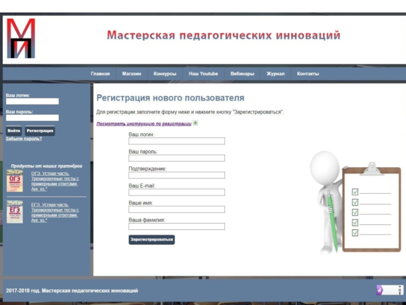Click the Регистрация button in sidebar
This screenshot has width=406, height=305.
[40, 131]
